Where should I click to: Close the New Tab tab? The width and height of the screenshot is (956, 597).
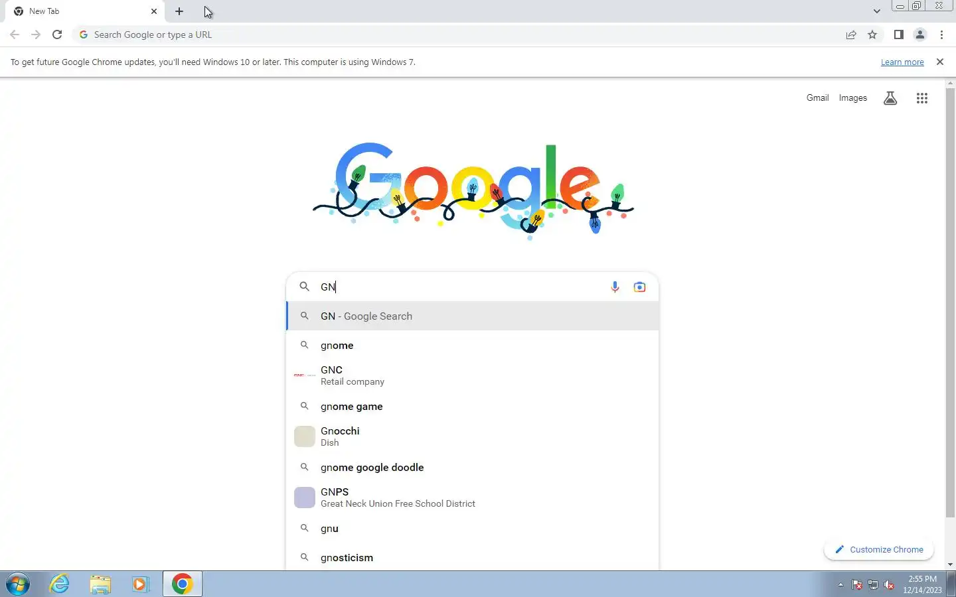click(x=154, y=11)
